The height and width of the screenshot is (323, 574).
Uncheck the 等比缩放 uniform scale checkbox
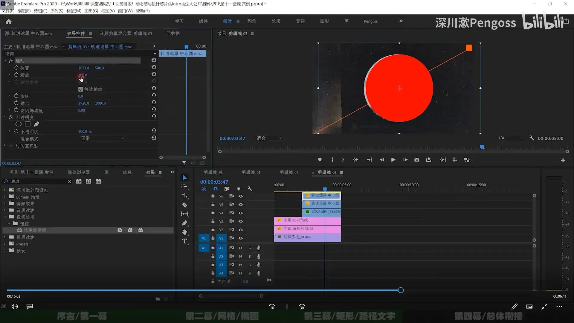click(80, 89)
